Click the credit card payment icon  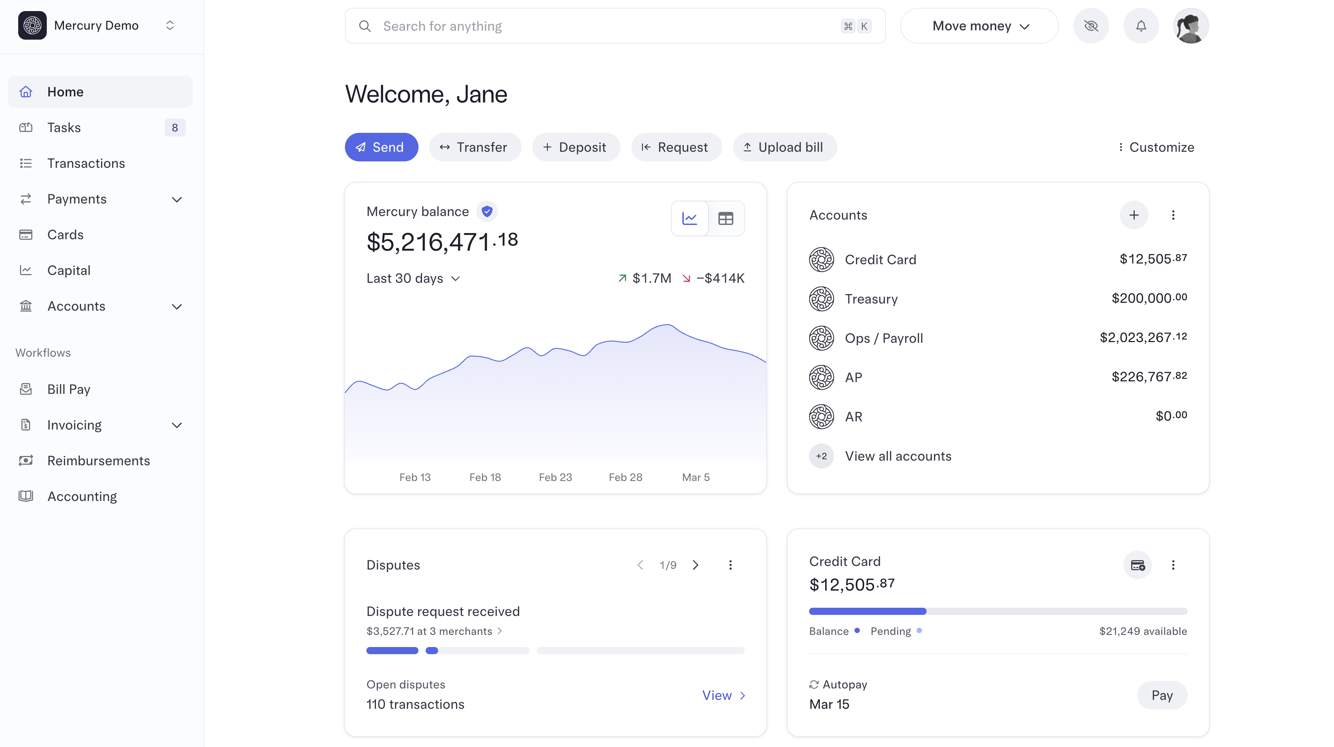[x=1137, y=565]
